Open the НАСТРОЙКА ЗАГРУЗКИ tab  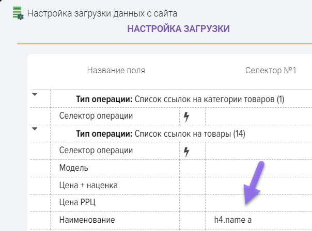click(178, 29)
